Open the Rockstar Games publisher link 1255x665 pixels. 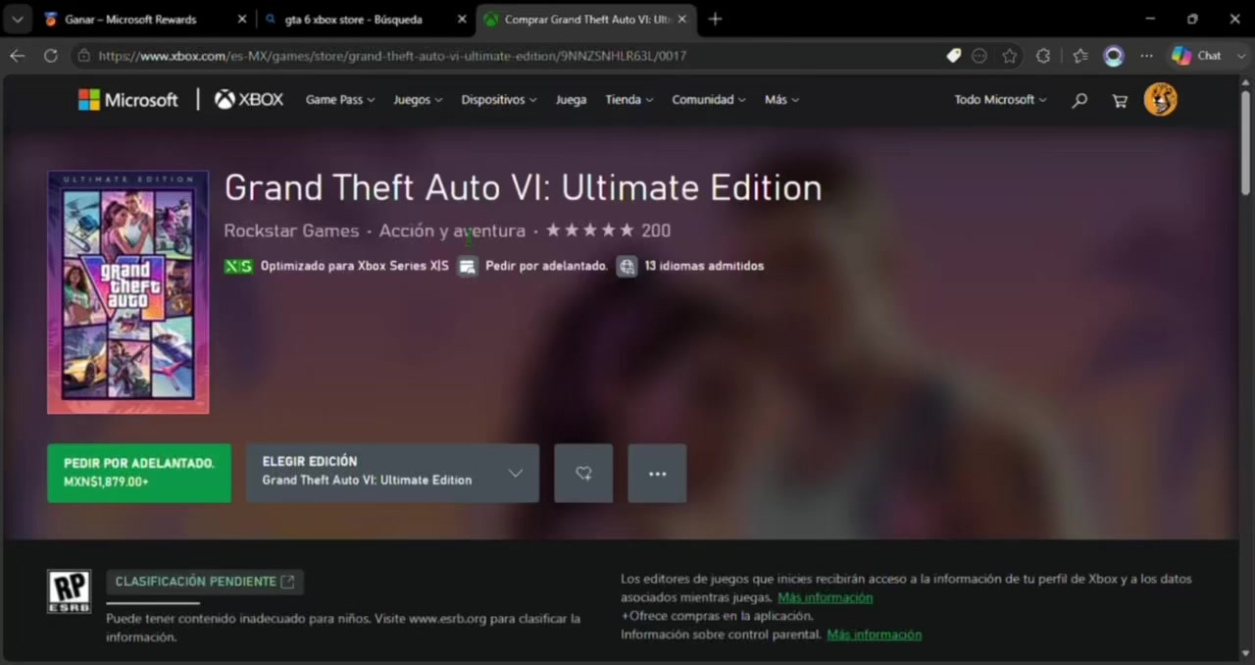pos(291,230)
